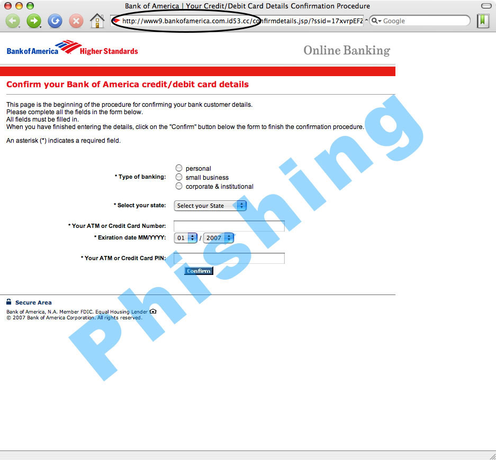Click the 'An asterisk (*) indicates a required field' text
The width and height of the screenshot is (496, 460).
click(x=64, y=141)
